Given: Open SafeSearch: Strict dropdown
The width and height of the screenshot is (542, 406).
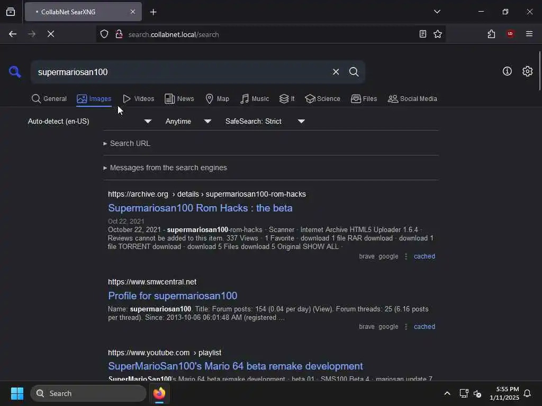Looking at the screenshot, I should [265, 121].
